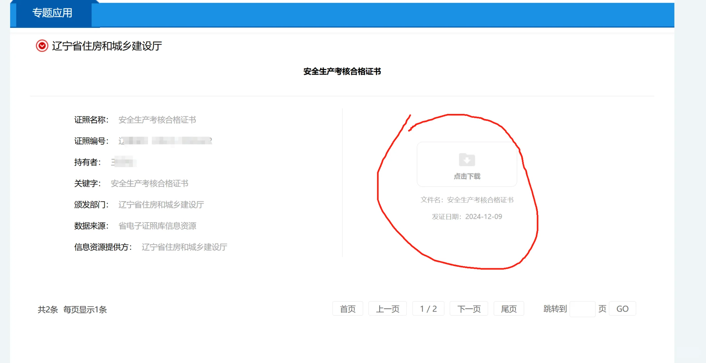Click the red circular chevron icon
Image resolution: width=706 pixels, height=363 pixels.
(x=42, y=46)
